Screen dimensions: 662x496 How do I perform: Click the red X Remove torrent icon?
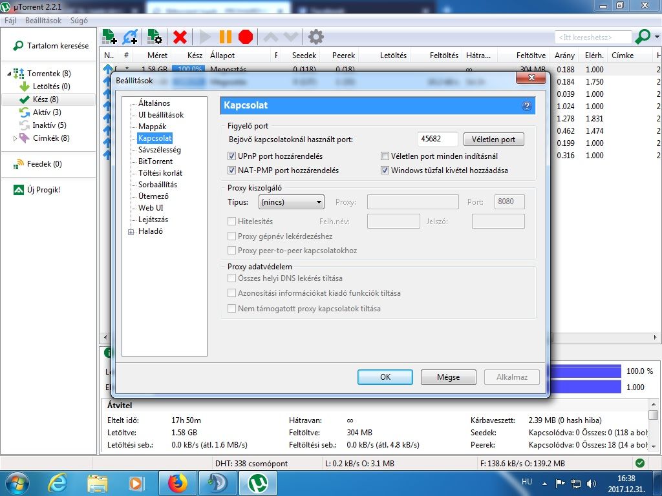pyautogui.click(x=180, y=37)
